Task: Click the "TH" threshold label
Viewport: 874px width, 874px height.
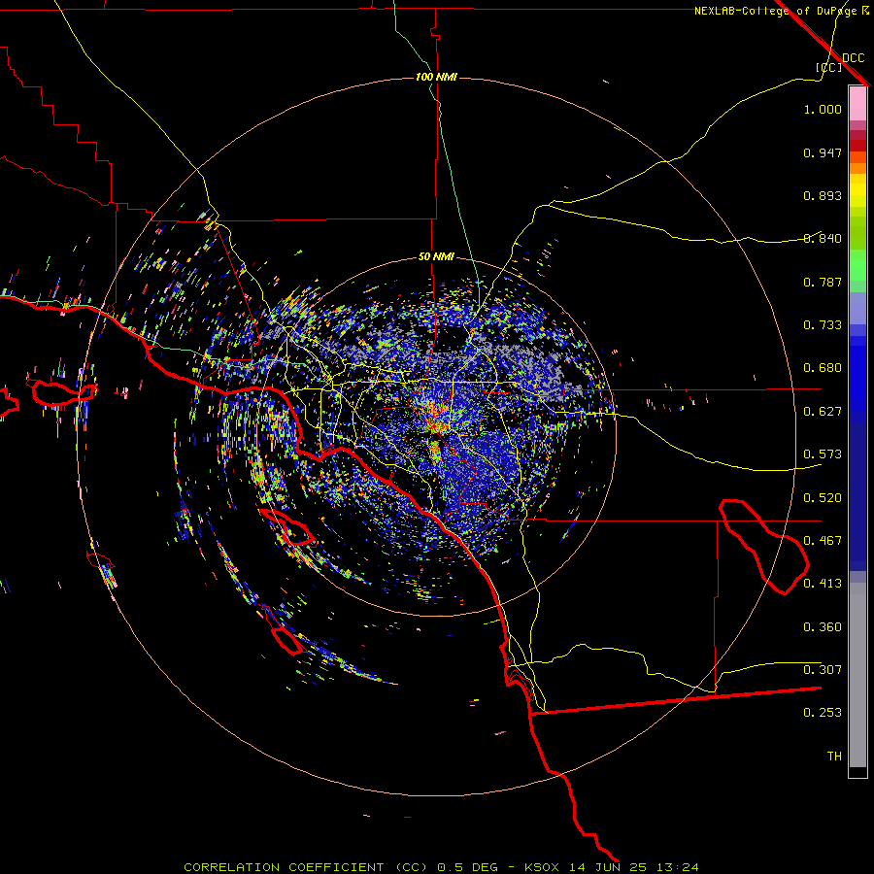Action: pos(834,756)
